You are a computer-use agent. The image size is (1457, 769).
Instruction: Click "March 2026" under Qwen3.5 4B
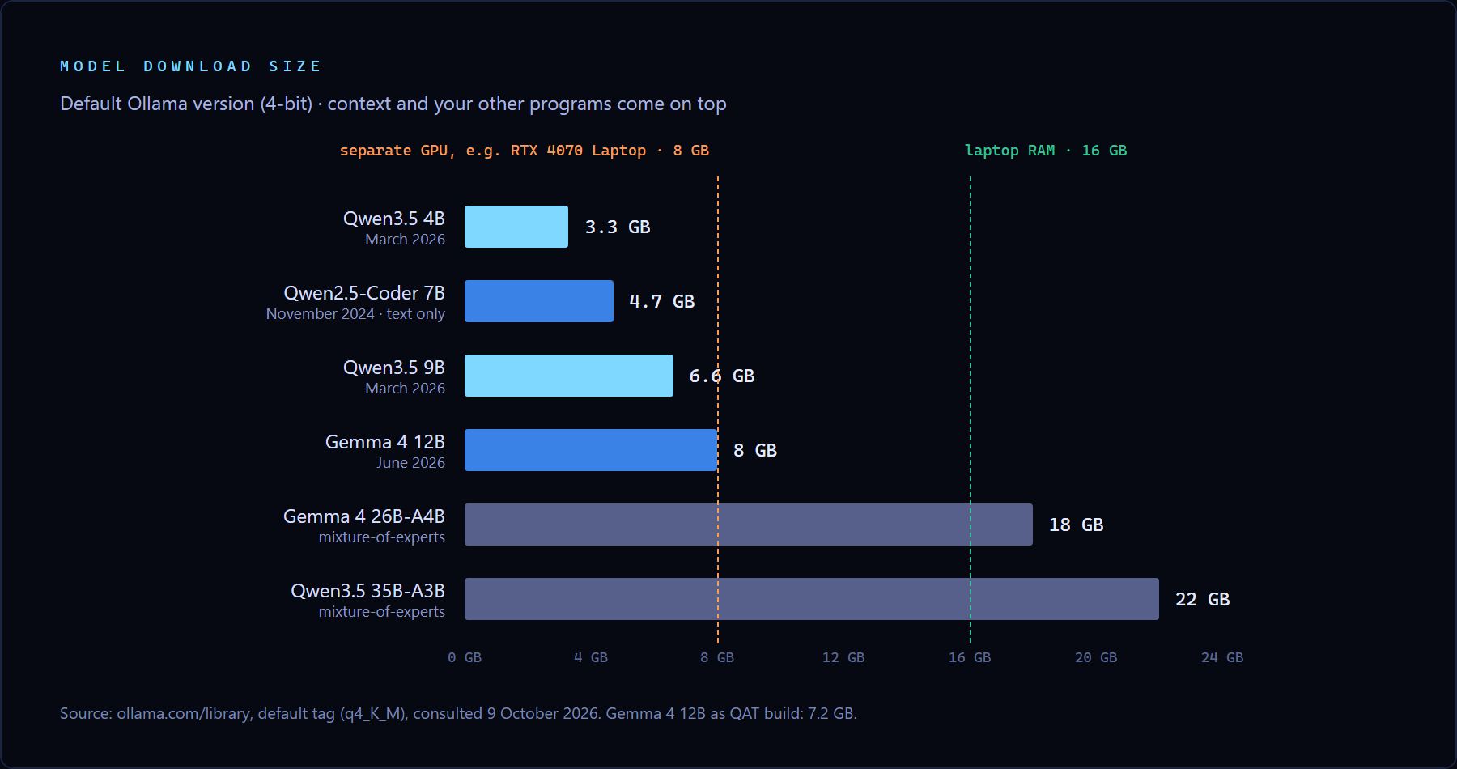pos(405,240)
